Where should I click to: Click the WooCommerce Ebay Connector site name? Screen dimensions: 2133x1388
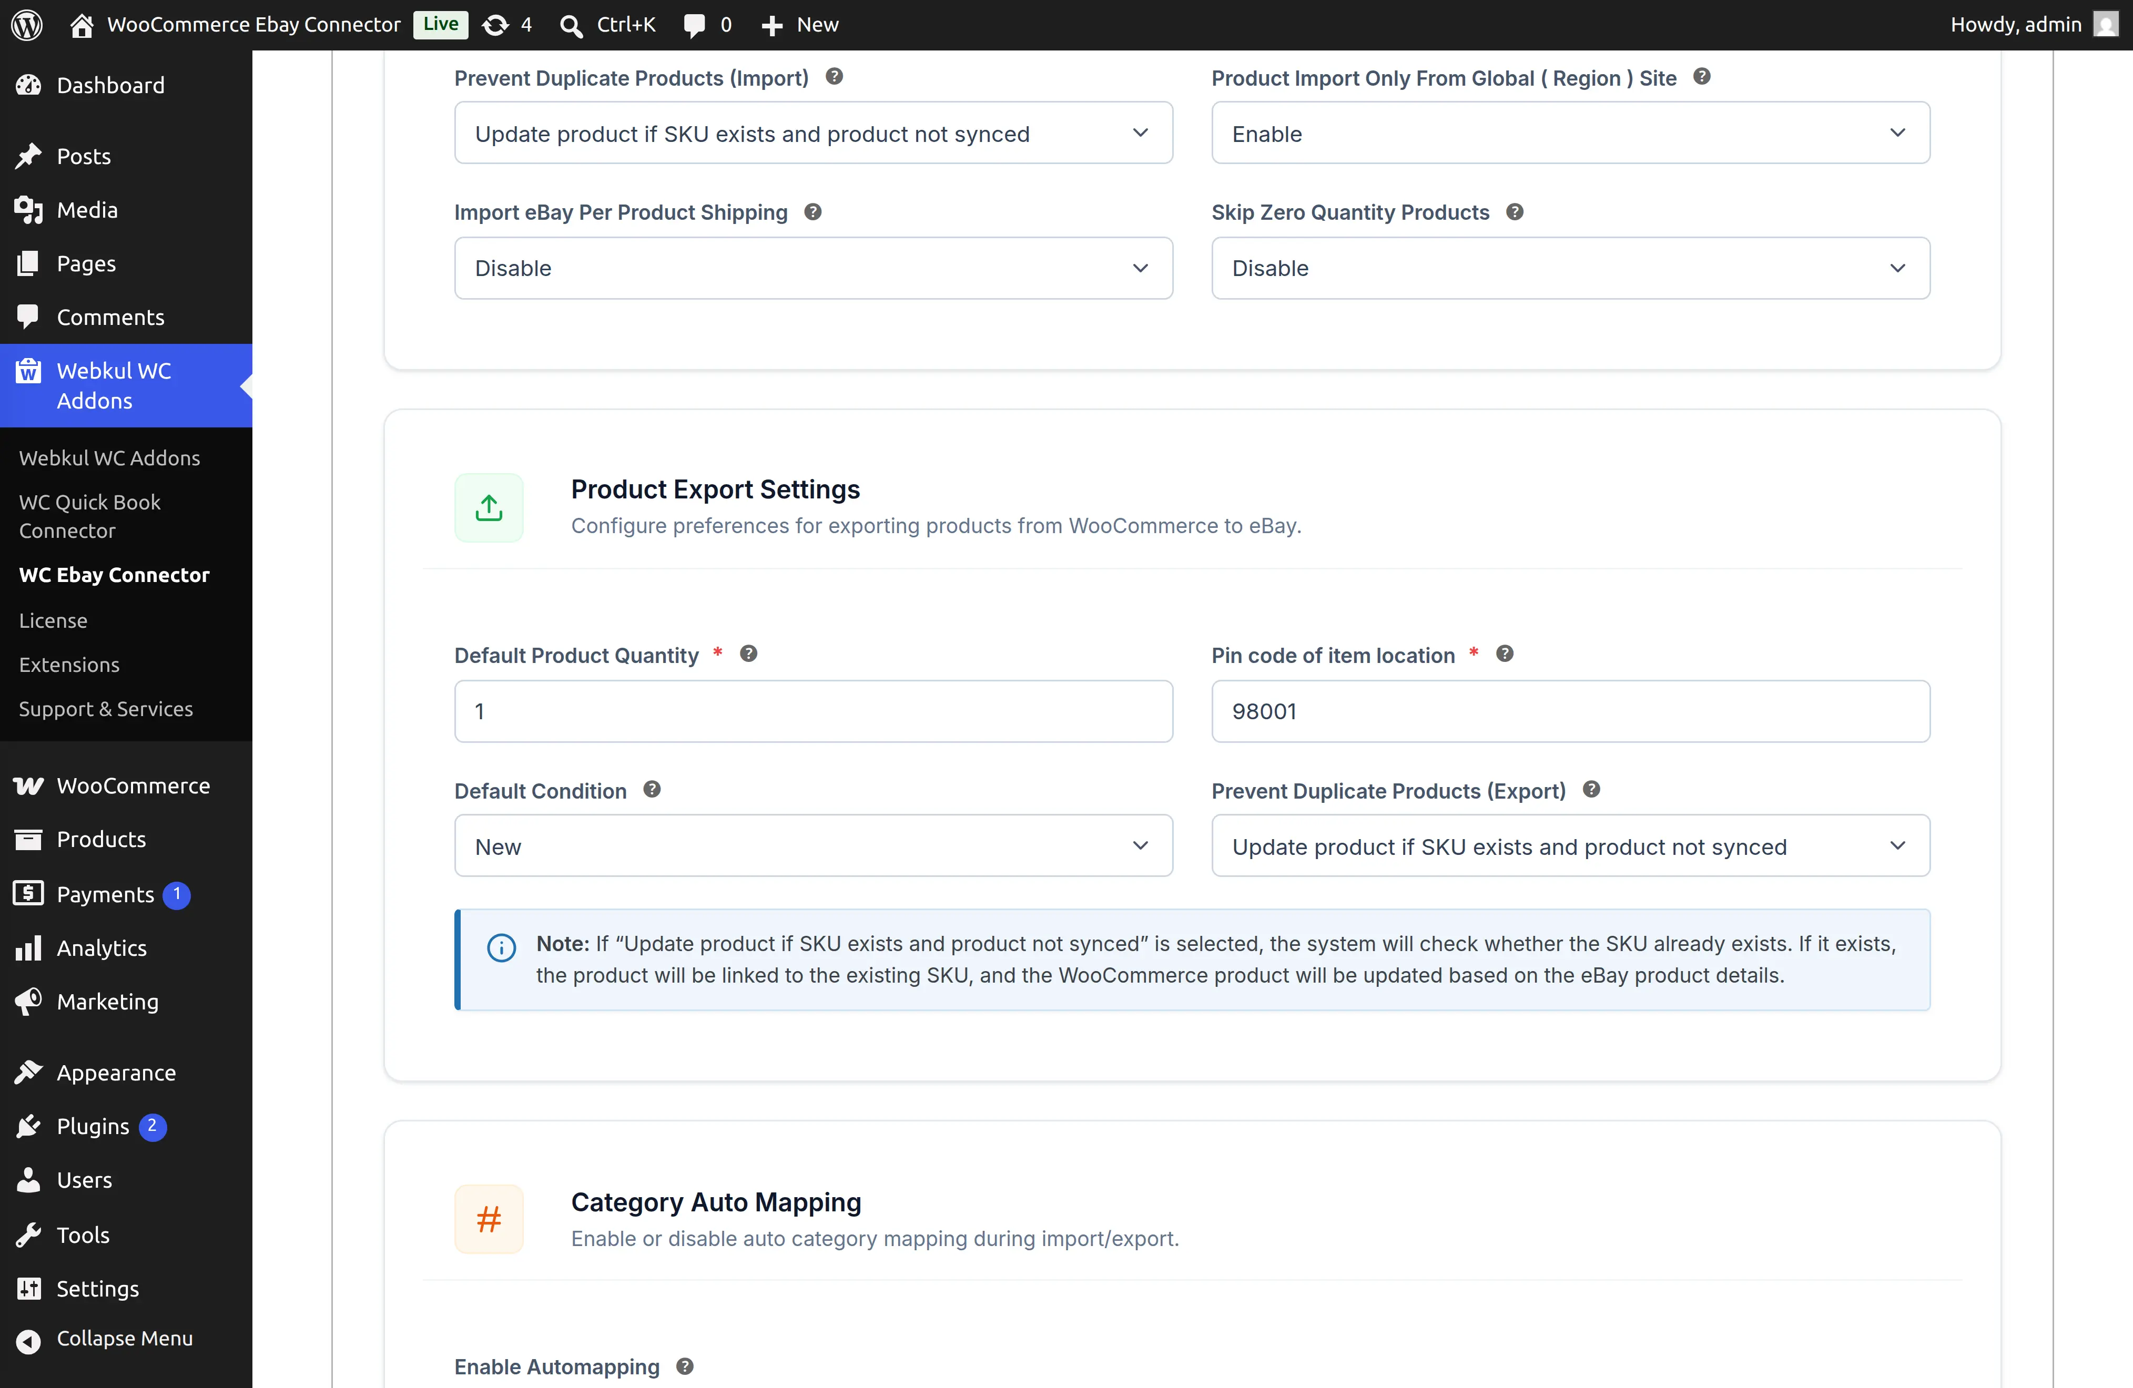[253, 24]
